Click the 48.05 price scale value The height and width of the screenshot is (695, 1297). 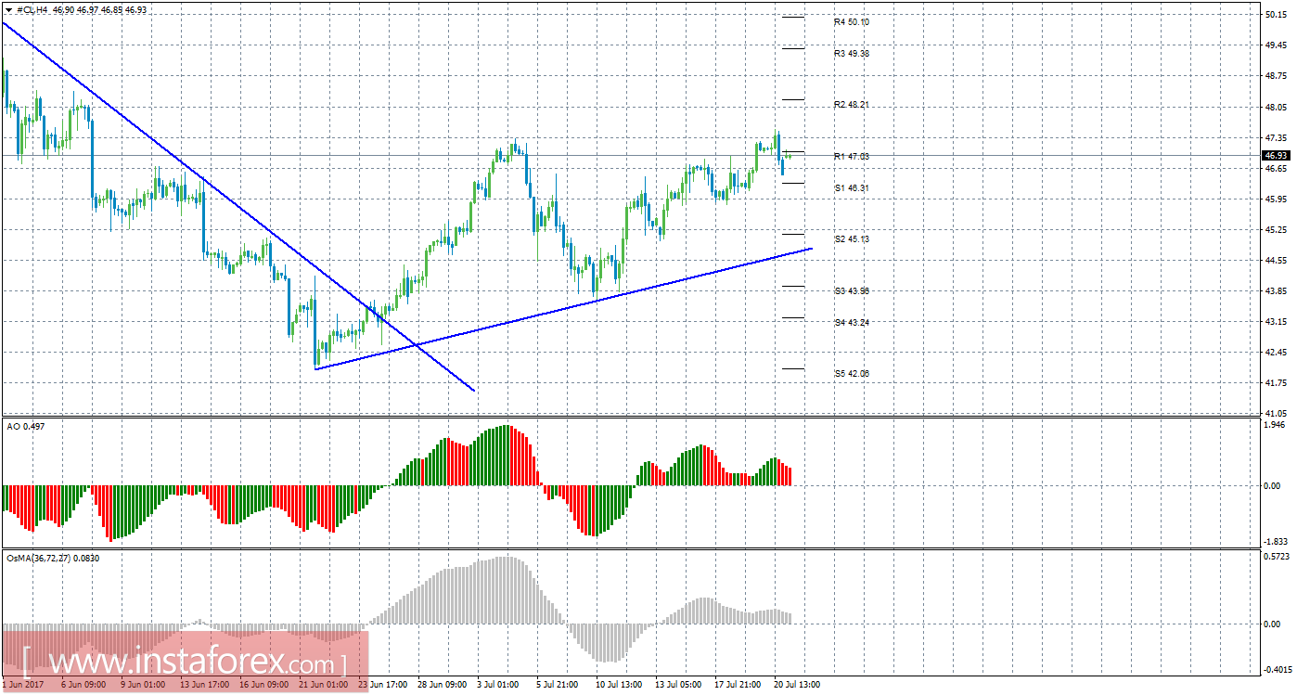pyautogui.click(x=1277, y=108)
